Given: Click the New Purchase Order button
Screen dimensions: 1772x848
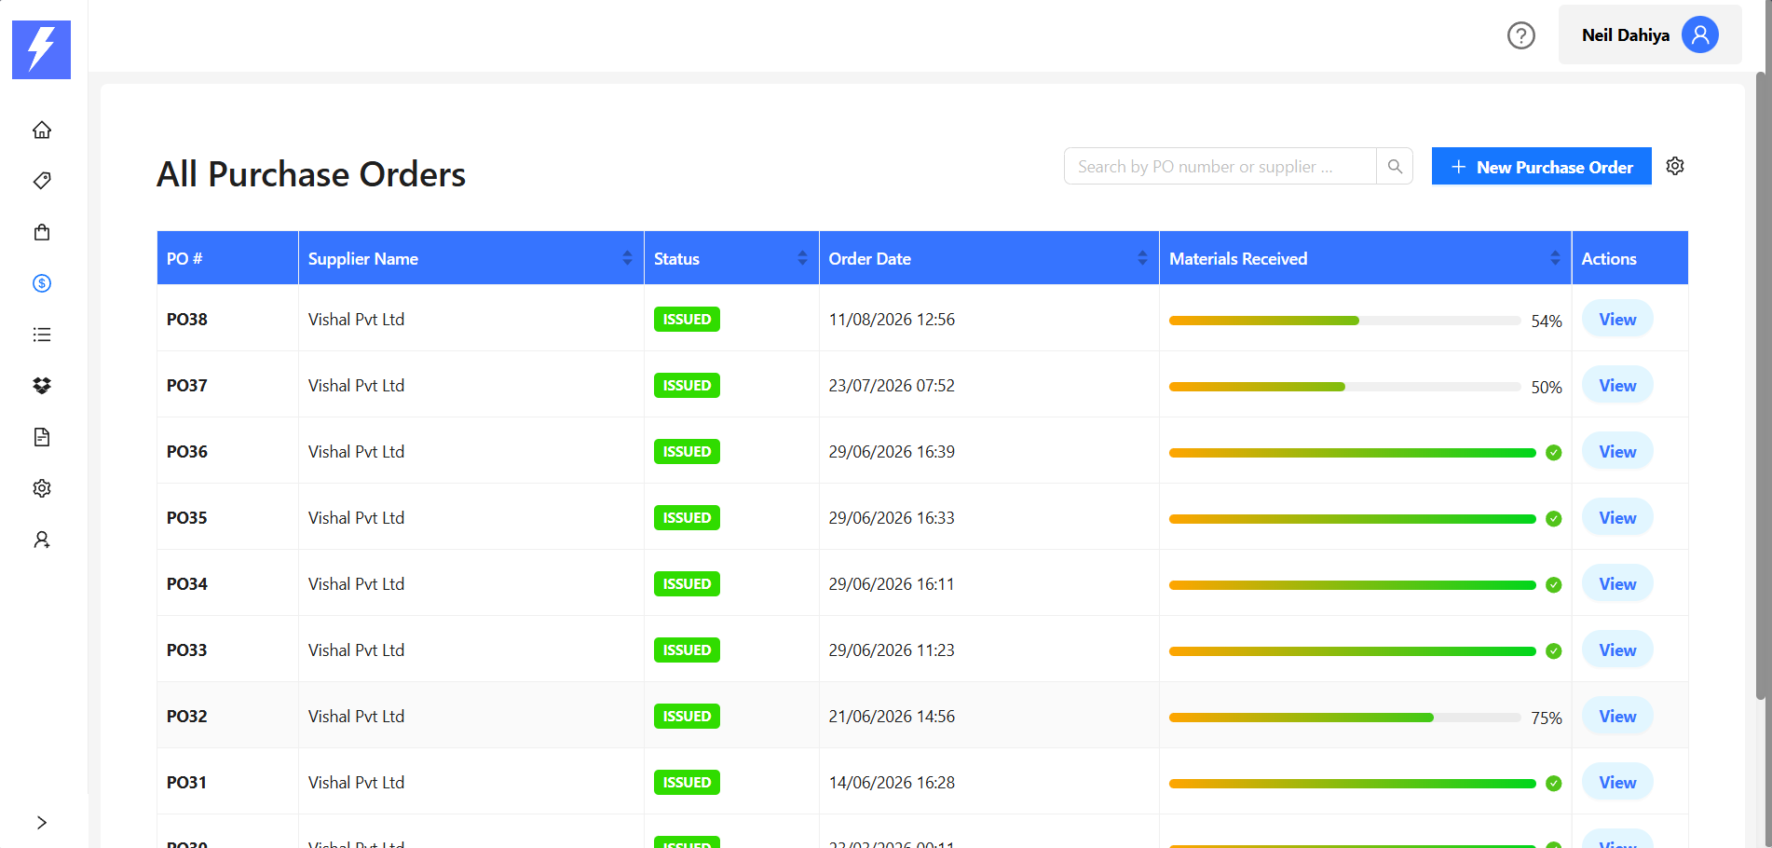Looking at the screenshot, I should tap(1542, 166).
